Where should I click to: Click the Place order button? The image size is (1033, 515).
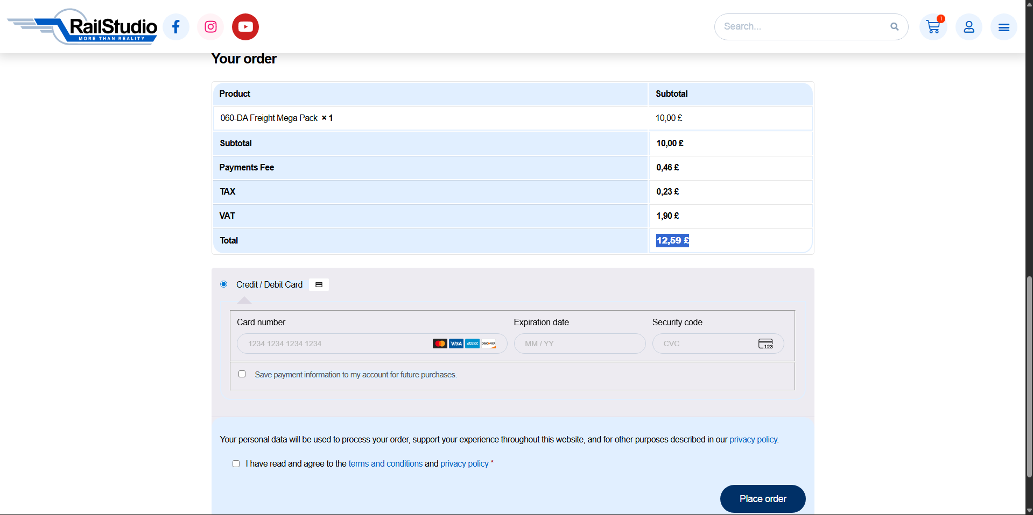coord(763,499)
